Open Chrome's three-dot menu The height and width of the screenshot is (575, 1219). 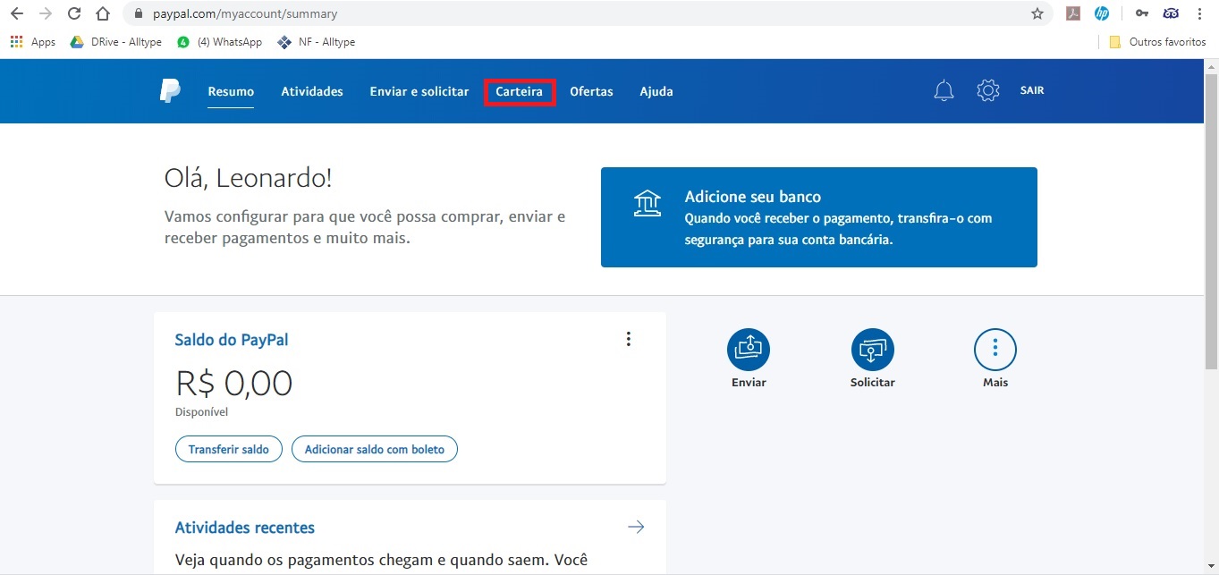[x=1199, y=13]
